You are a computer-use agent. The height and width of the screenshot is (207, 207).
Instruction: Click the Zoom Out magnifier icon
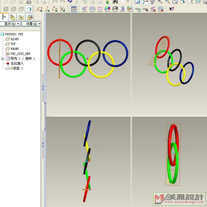coord(167,2)
